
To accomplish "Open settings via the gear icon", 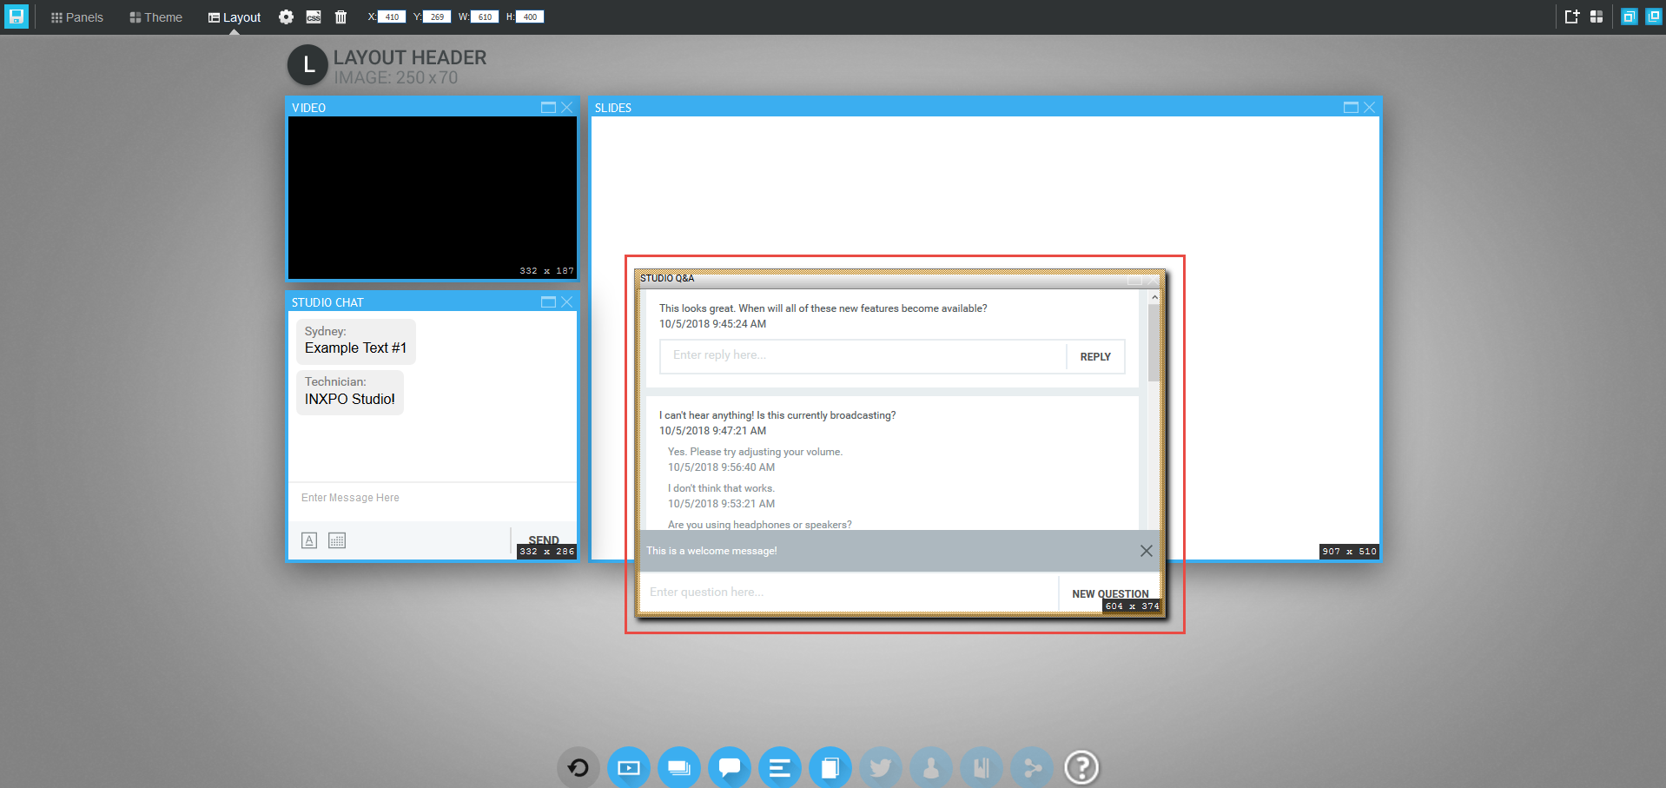I will point(286,17).
